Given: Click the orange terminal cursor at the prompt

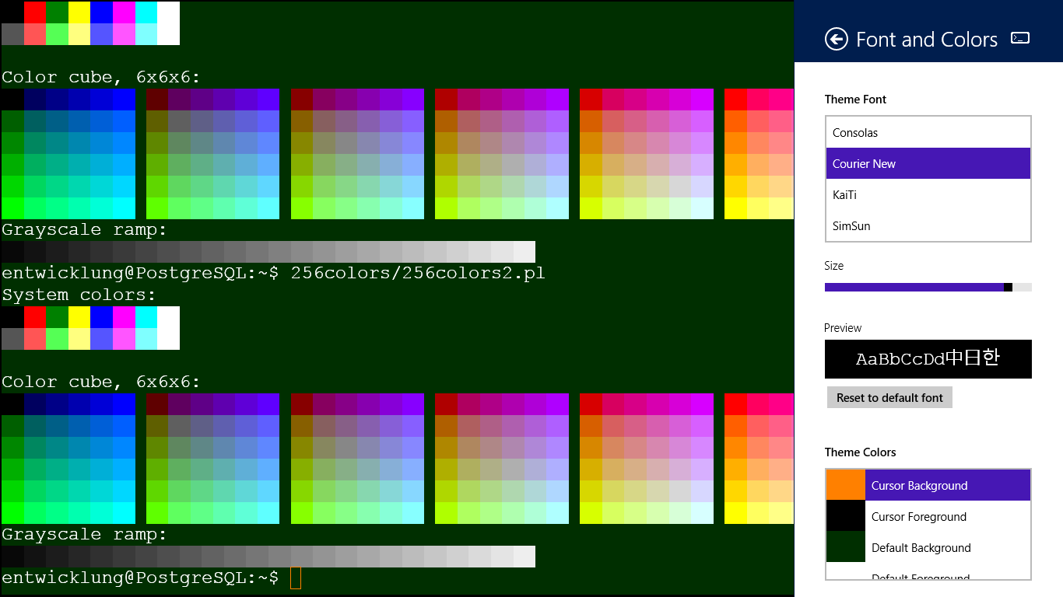Looking at the screenshot, I should [295, 578].
